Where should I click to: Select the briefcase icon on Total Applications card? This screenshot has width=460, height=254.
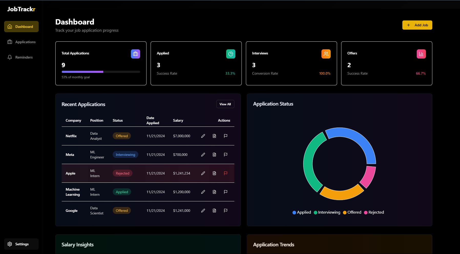pos(135,54)
